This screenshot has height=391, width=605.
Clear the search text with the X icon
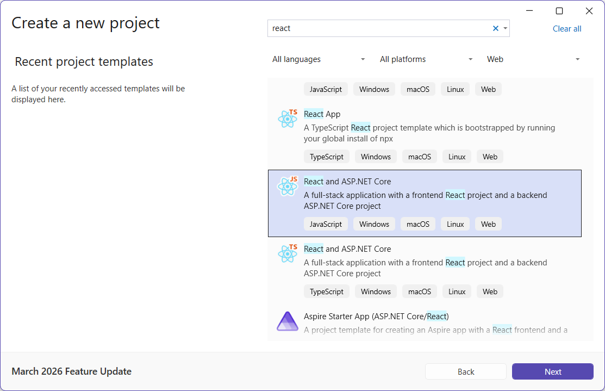pos(495,28)
